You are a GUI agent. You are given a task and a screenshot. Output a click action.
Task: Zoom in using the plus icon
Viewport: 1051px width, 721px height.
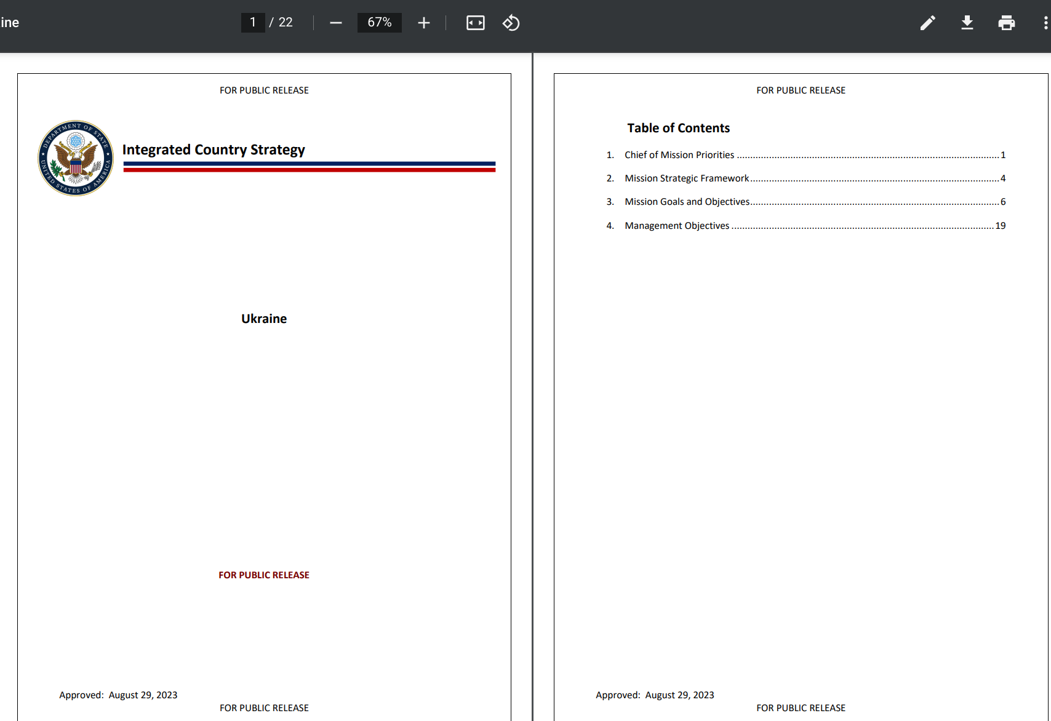tap(423, 23)
